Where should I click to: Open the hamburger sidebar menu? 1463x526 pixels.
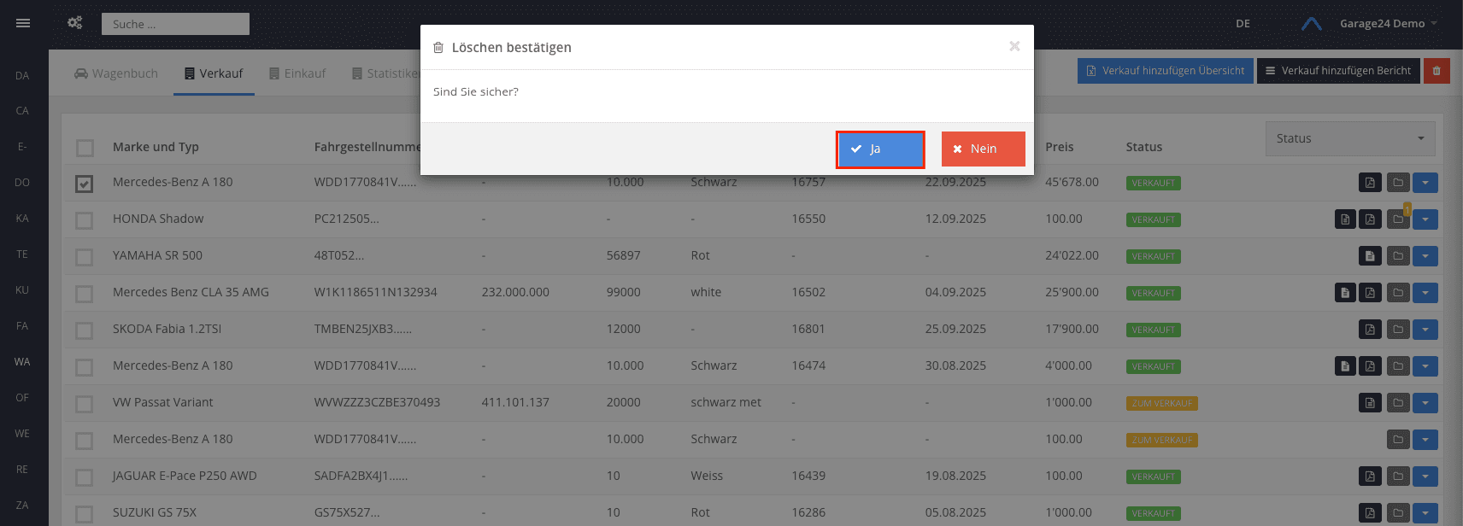[x=23, y=23]
